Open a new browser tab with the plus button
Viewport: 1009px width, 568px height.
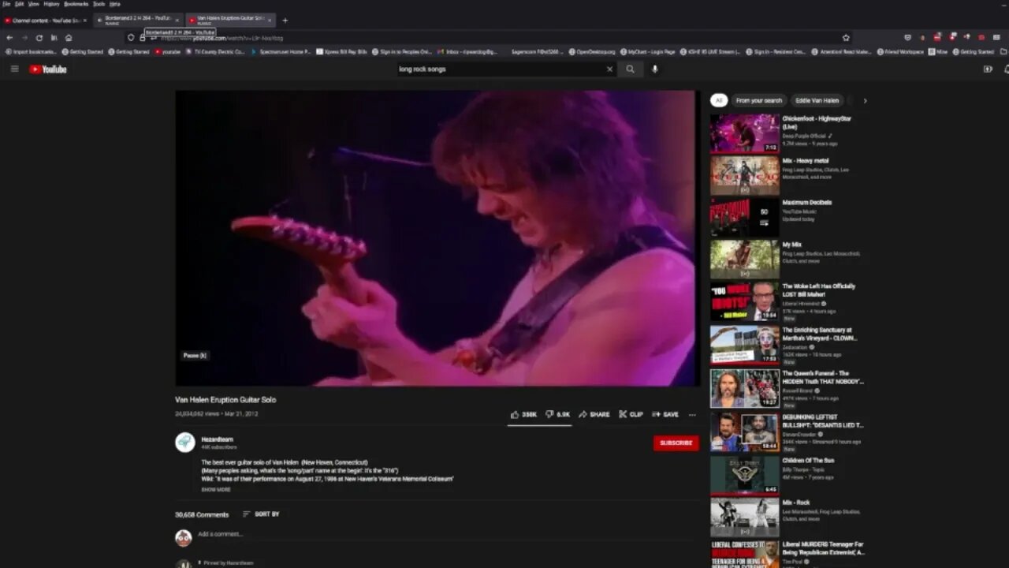click(285, 21)
